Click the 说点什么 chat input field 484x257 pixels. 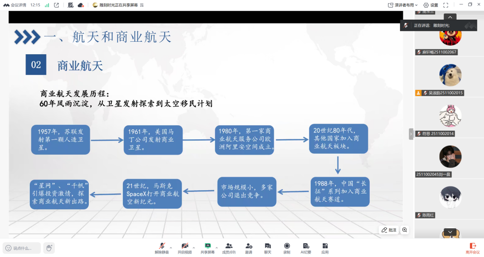click(22, 248)
